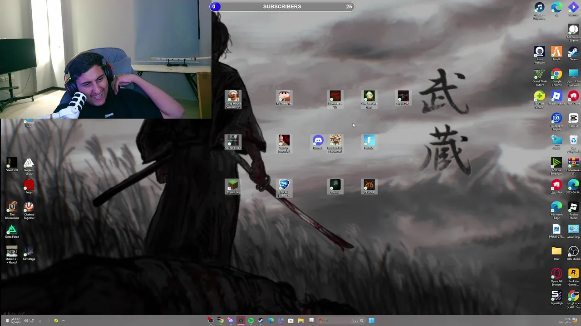
Task: Open the Marbles on Stream shortcut
Action: [573, 33]
